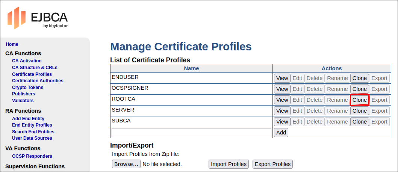Click the EJBCA by Keyfactor logo
Image resolution: width=398 pixels, height=172 pixels.
tap(38, 18)
